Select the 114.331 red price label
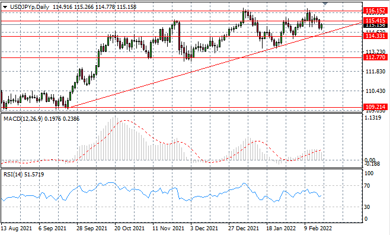The image size is (390, 235). point(376,36)
